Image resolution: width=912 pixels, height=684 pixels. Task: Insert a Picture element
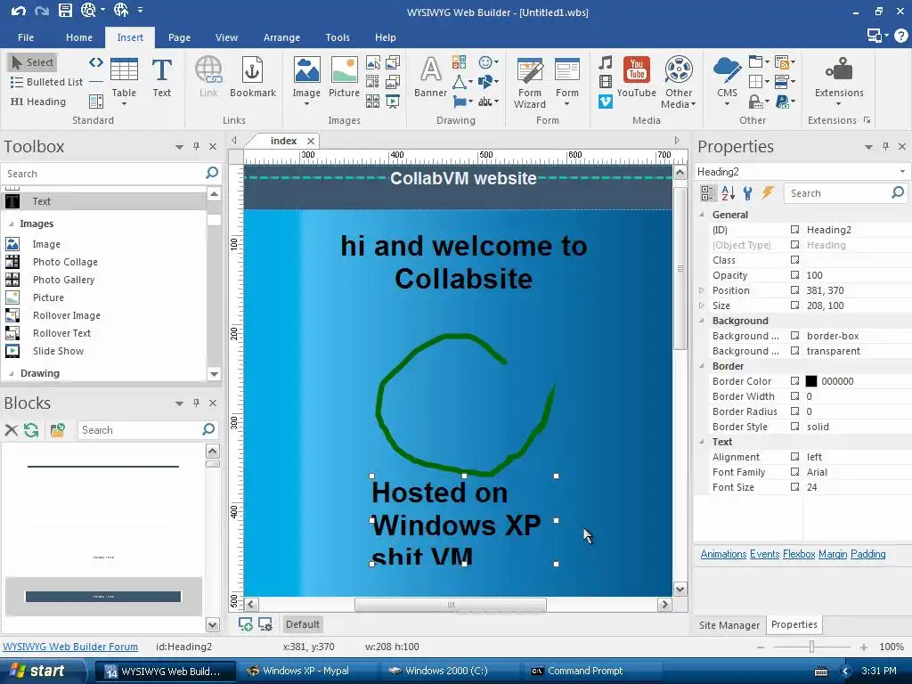[344, 78]
